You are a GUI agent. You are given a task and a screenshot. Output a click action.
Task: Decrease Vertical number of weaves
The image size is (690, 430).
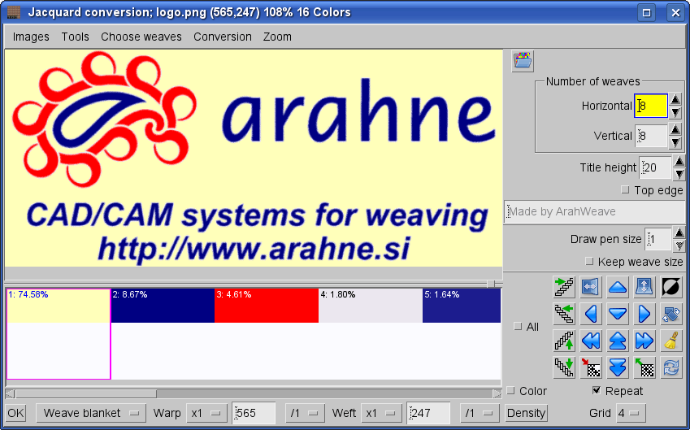click(x=675, y=142)
